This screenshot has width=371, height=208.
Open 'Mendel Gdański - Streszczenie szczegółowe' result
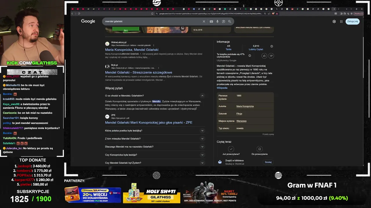139,73
